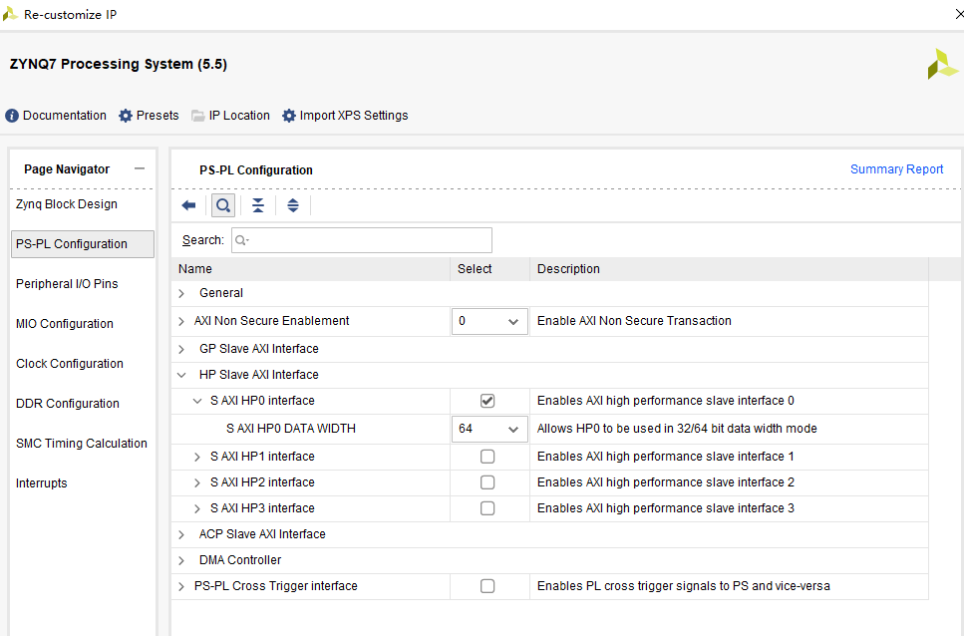Expand the GP Slave AXI Interface row

point(181,349)
